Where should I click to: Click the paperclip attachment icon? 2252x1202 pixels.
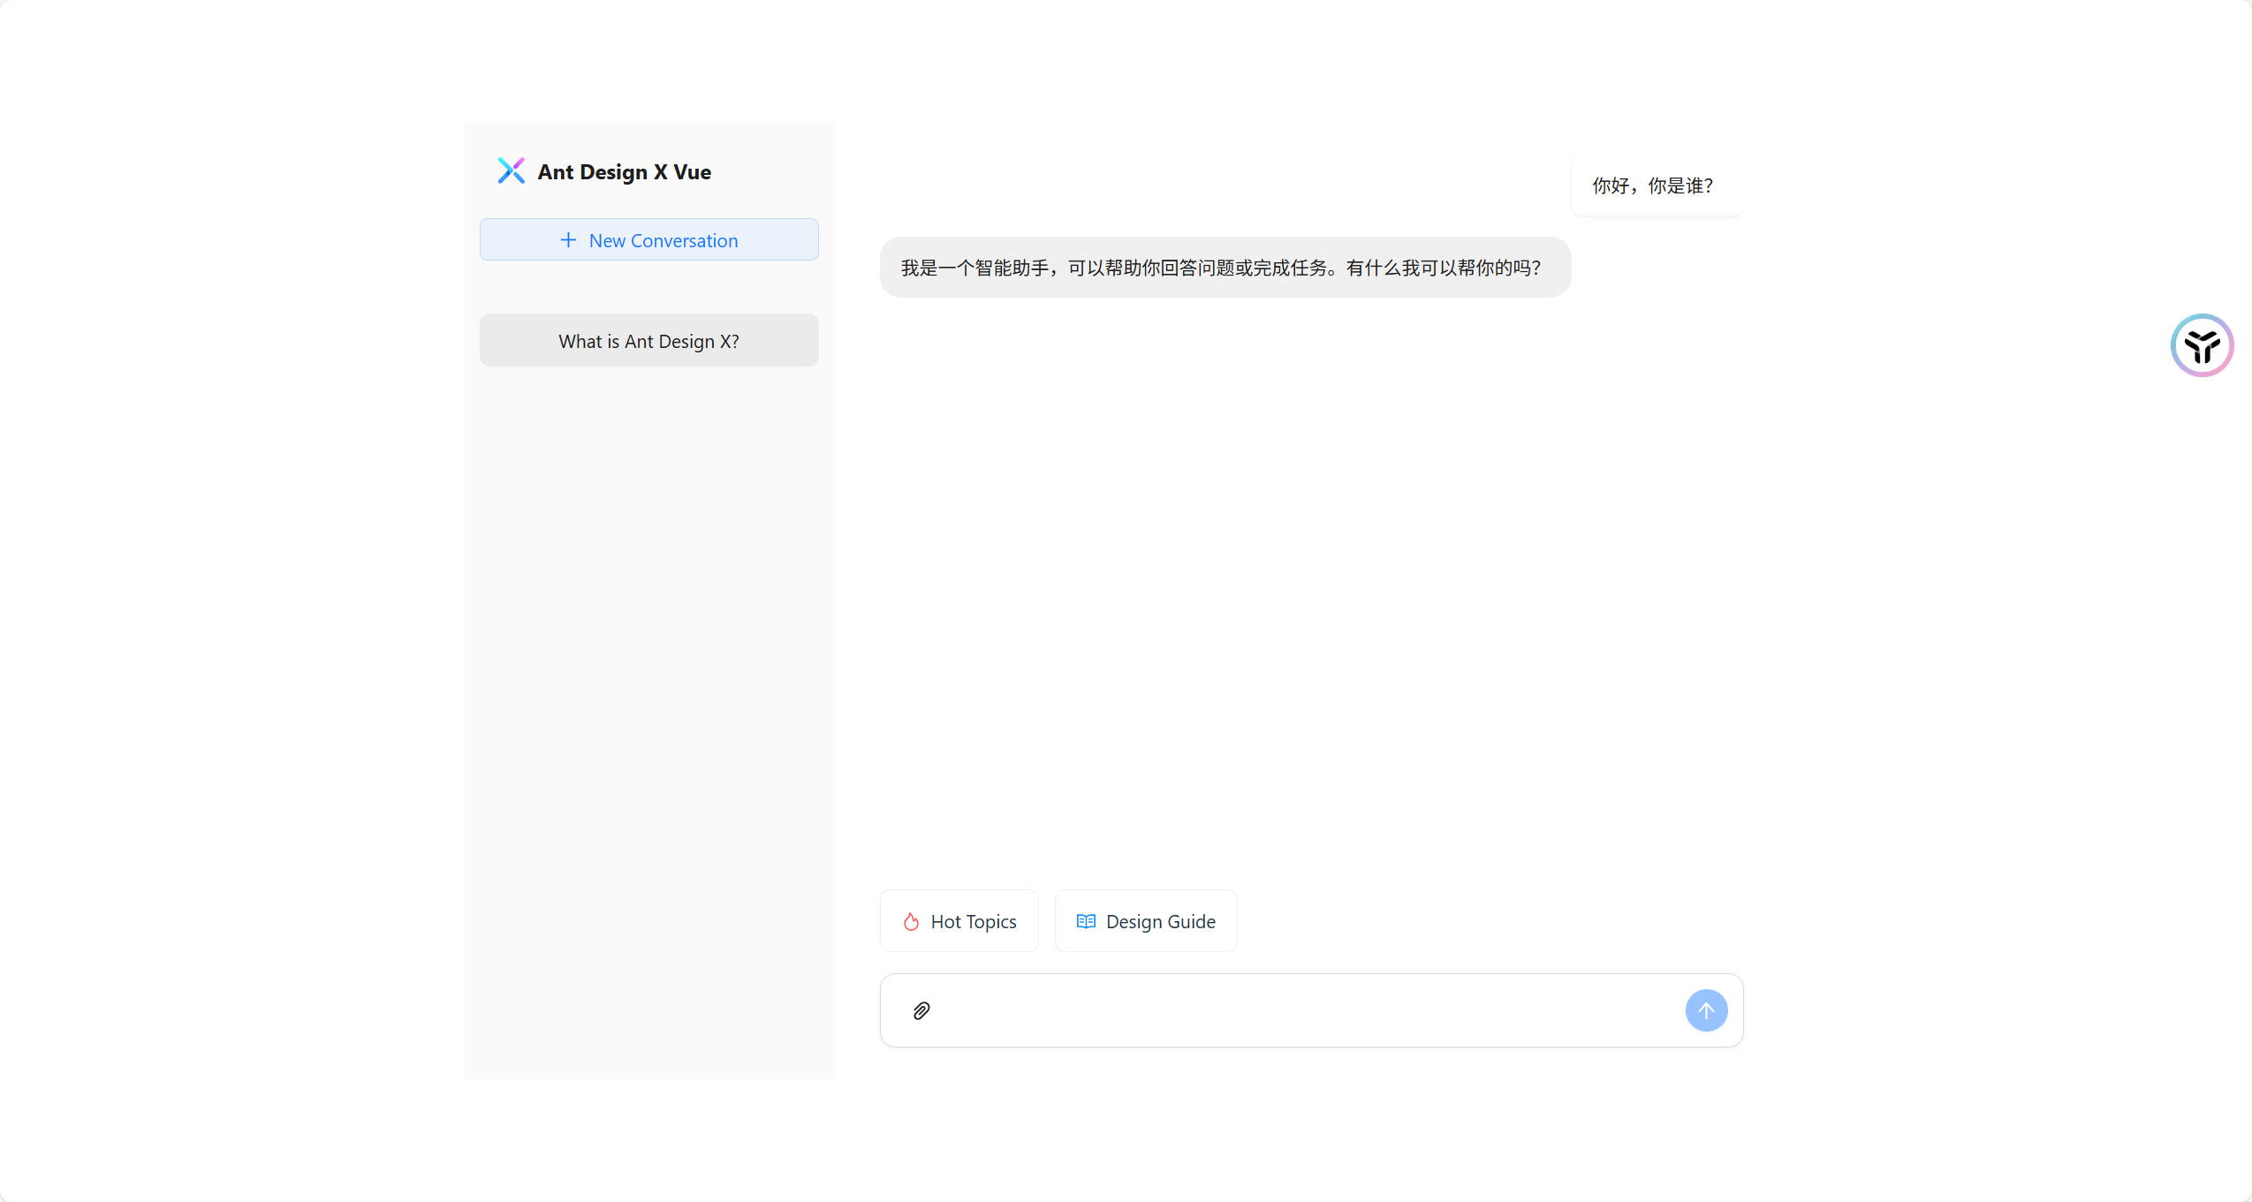[x=921, y=1009]
